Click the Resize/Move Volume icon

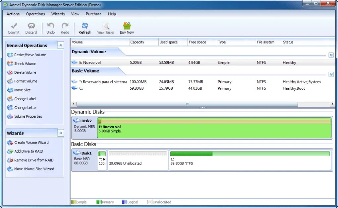(10, 55)
